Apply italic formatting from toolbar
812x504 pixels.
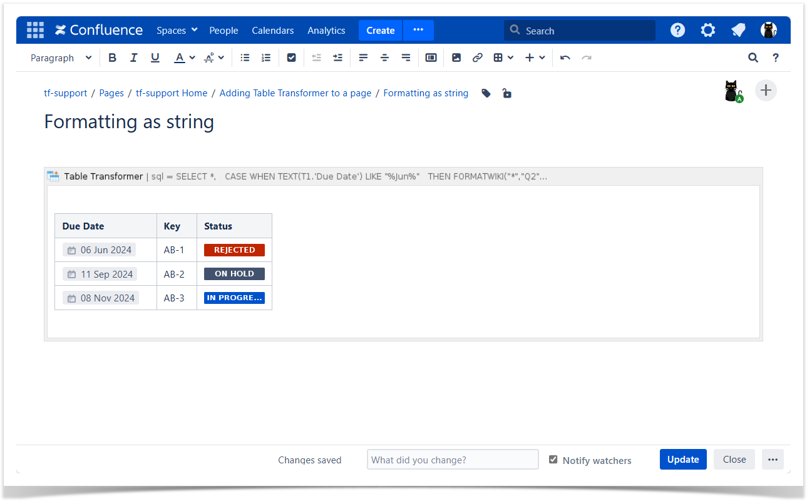point(133,58)
